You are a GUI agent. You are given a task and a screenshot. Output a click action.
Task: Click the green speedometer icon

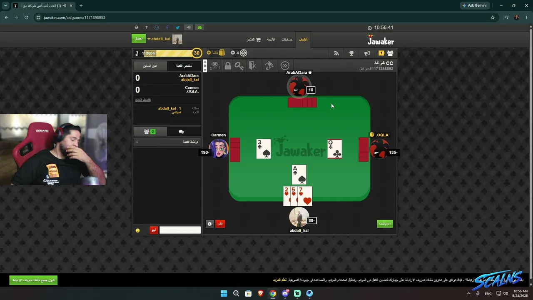[x=200, y=27]
